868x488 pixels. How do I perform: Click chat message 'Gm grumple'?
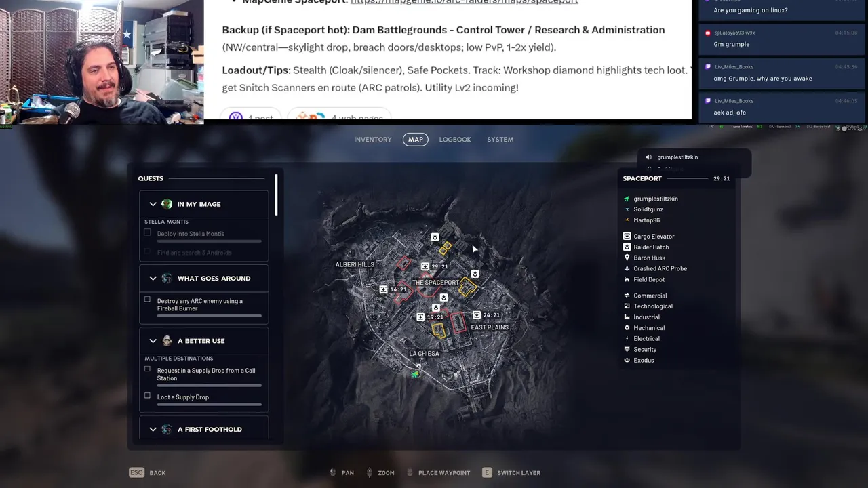pos(732,45)
